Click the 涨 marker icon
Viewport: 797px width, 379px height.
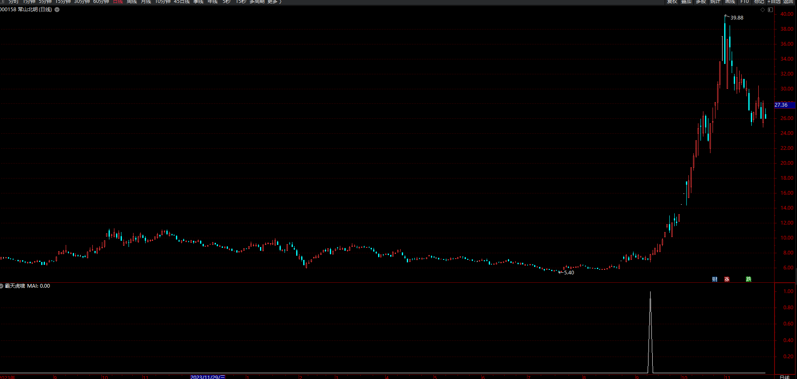(x=727, y=279)
